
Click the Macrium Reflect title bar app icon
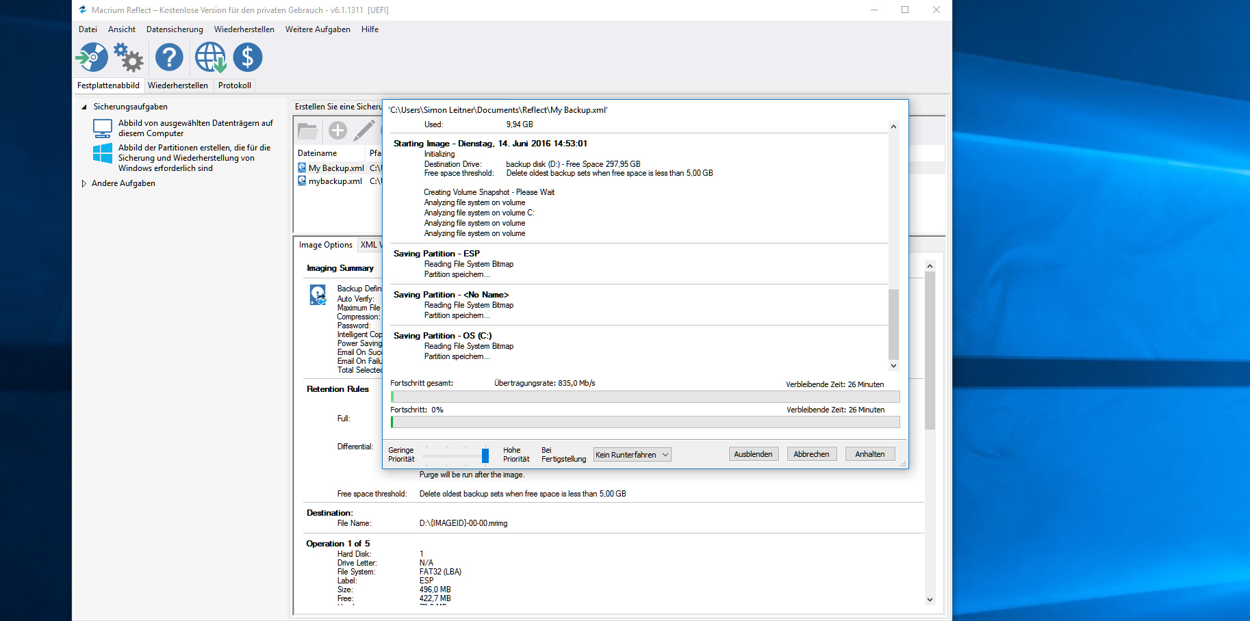[83, 10]
